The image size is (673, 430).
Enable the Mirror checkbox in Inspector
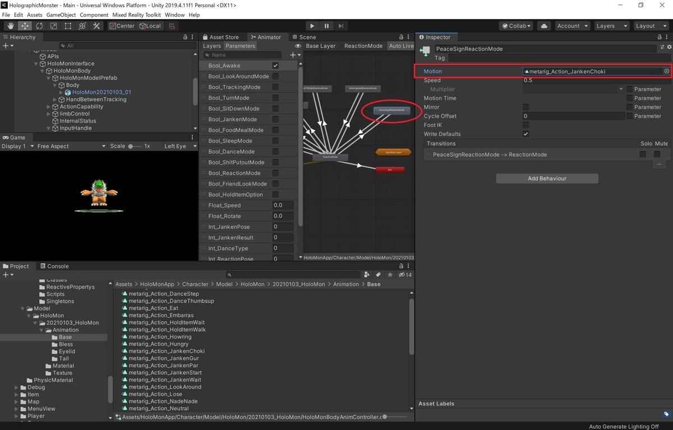(x=526, y=107)
